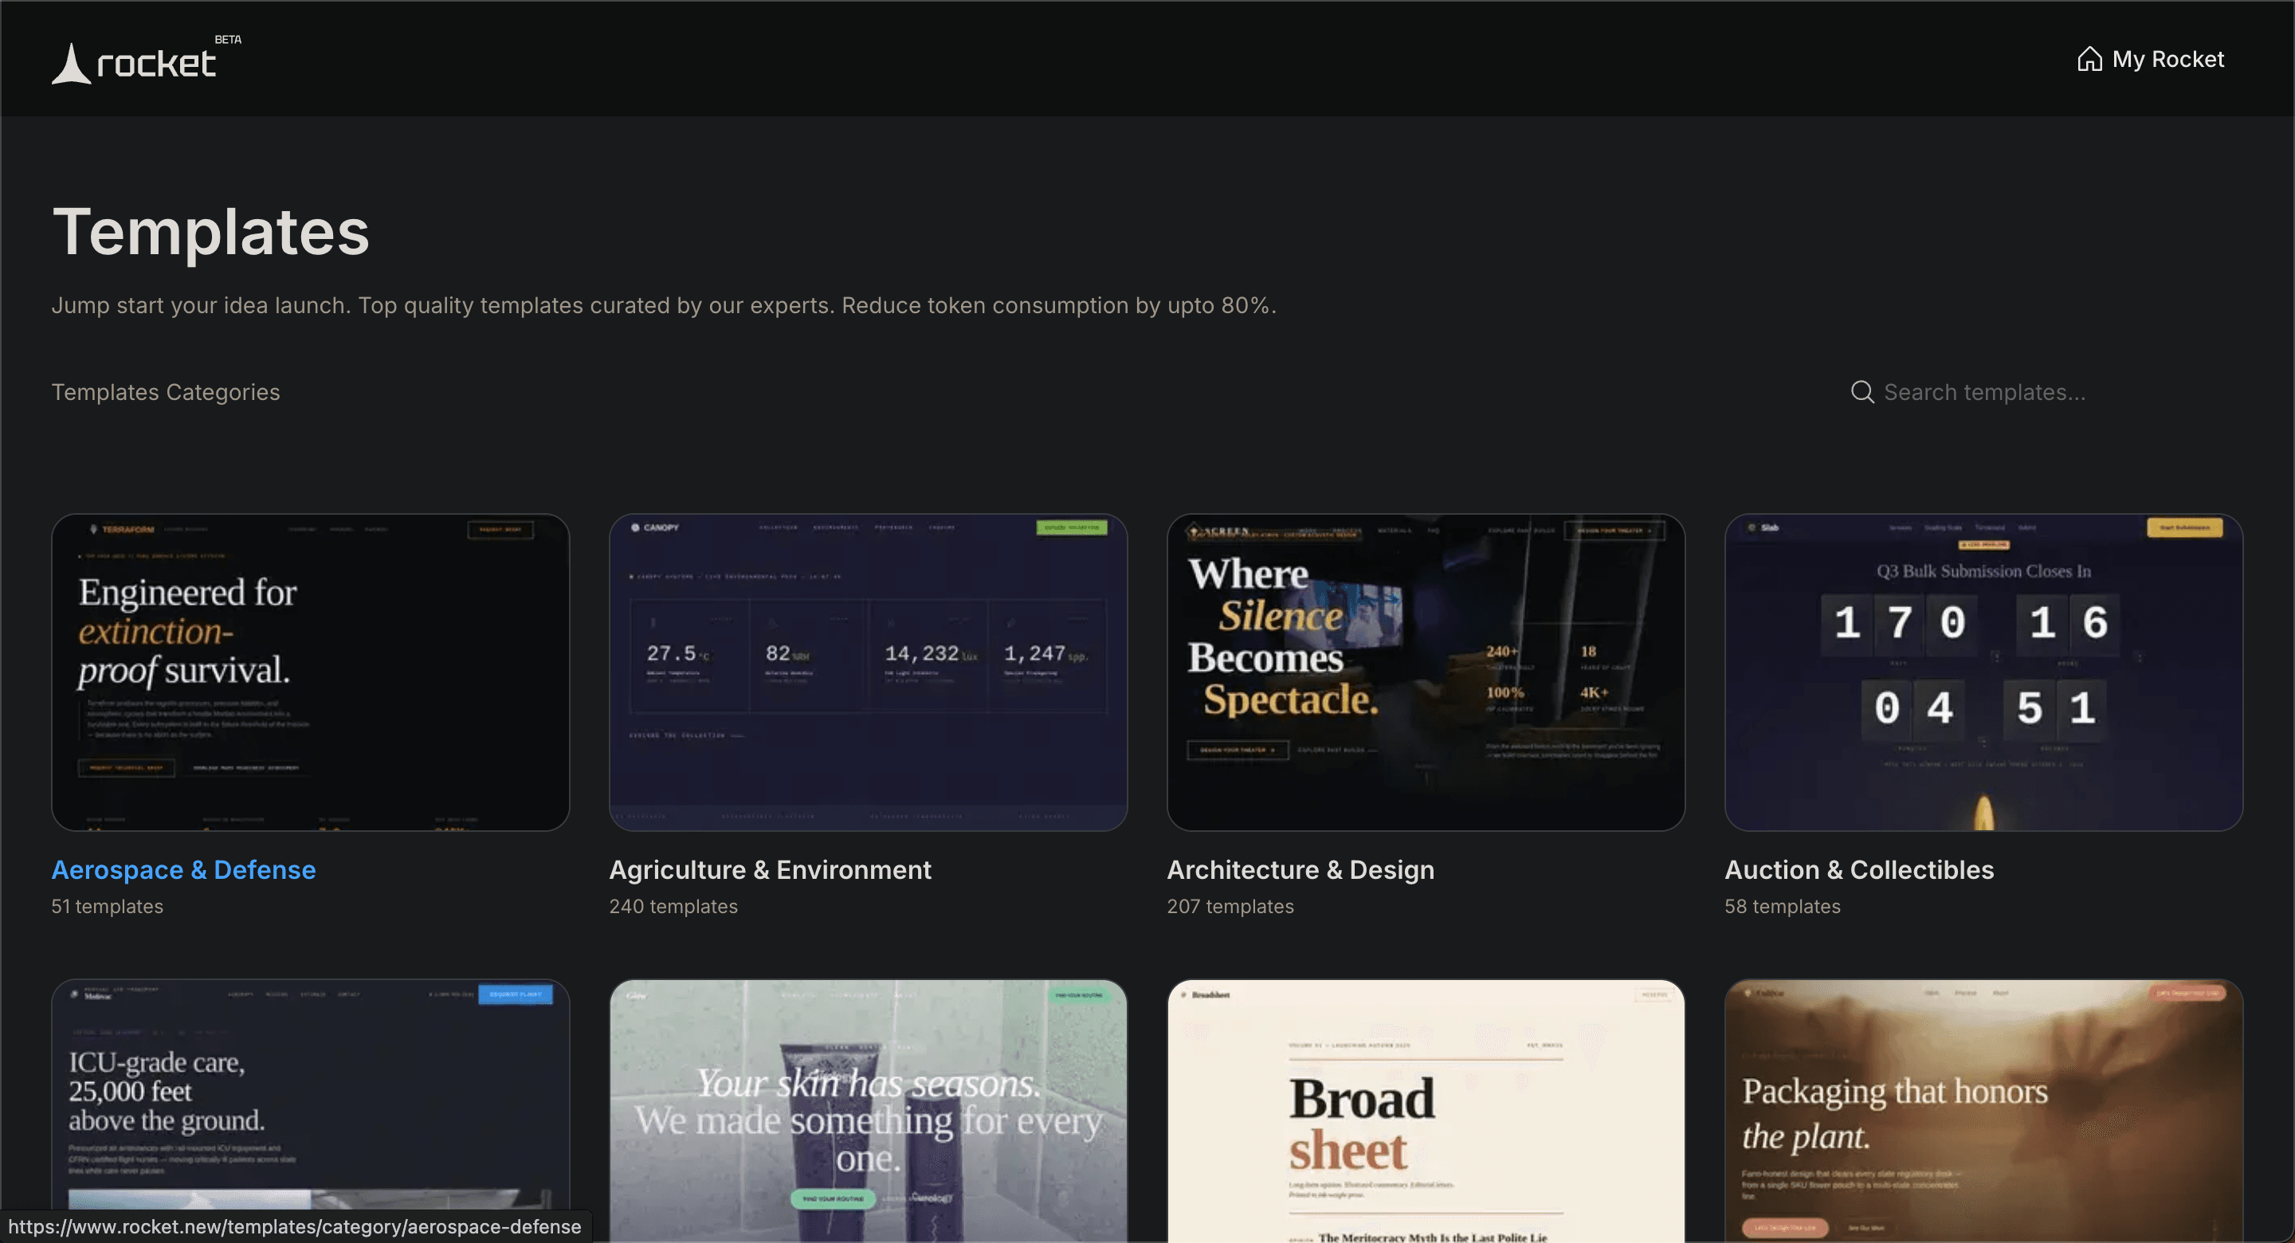Click the rocket wordmark text in header
This screenshot has height=1243, width=2295.
[156, 63]
